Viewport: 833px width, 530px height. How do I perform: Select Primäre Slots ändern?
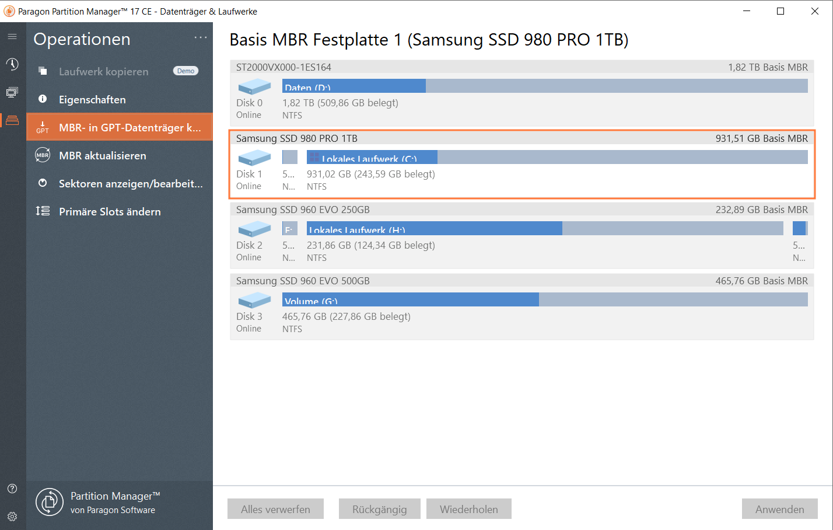[110, 212]
